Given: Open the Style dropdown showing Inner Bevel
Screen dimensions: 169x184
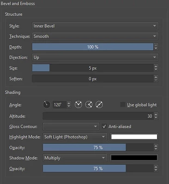Looking at the screenshot, I should pos(95,26).
